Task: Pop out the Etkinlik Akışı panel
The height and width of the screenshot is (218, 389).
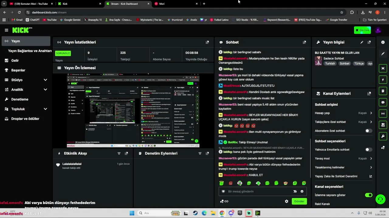Action: [x=126, y=154]
